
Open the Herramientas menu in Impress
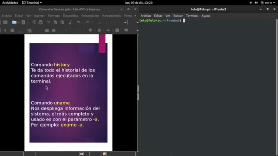coord(111,16)
